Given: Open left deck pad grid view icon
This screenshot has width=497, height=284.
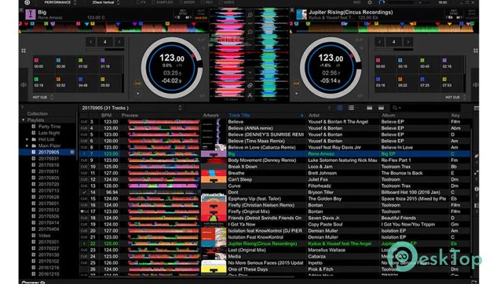Looking at the screenshot, I should pos(23,50).
